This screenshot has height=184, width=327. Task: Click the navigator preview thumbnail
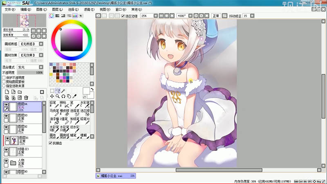tap(25, 20)
